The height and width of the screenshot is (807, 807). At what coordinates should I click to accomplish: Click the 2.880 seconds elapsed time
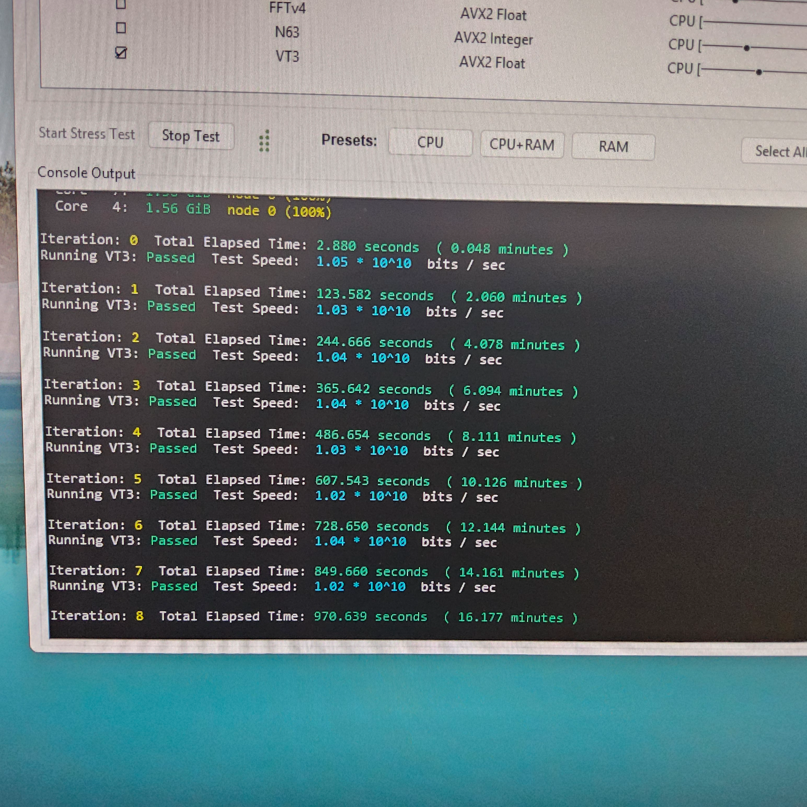368,247
